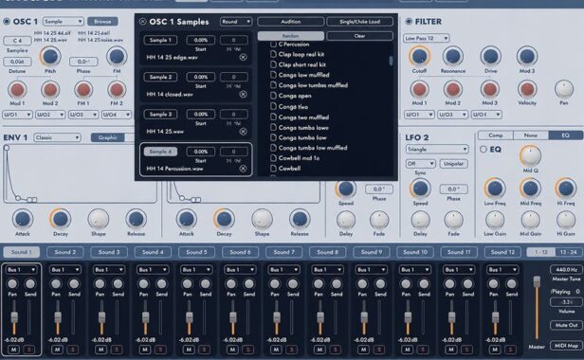
Task: Click the EQ Mid Q knob
Action: [x=530, y=155]
